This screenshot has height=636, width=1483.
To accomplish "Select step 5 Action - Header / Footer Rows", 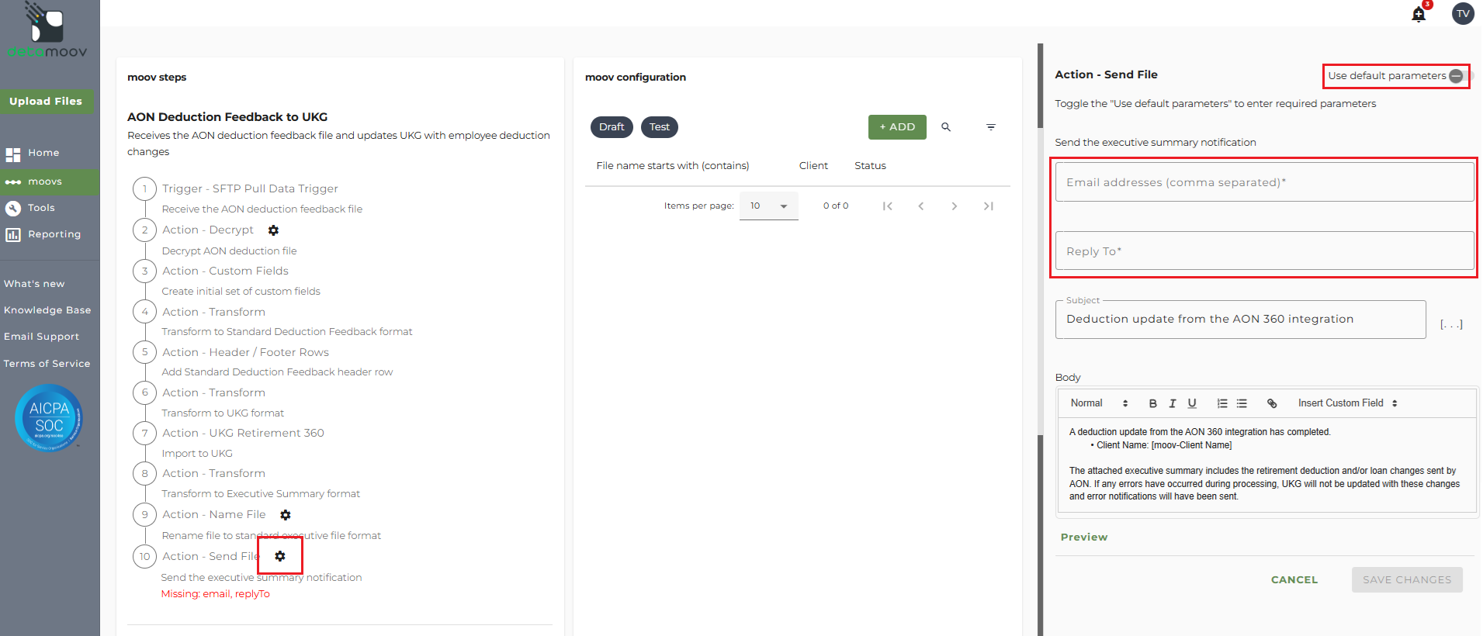I will pyautogui.click(x=245, y=353).
